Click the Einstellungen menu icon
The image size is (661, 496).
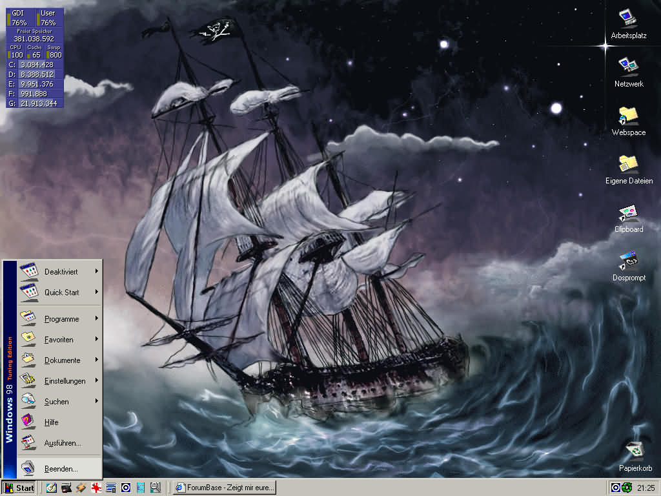pyautogui.click(x=28, y=380)
